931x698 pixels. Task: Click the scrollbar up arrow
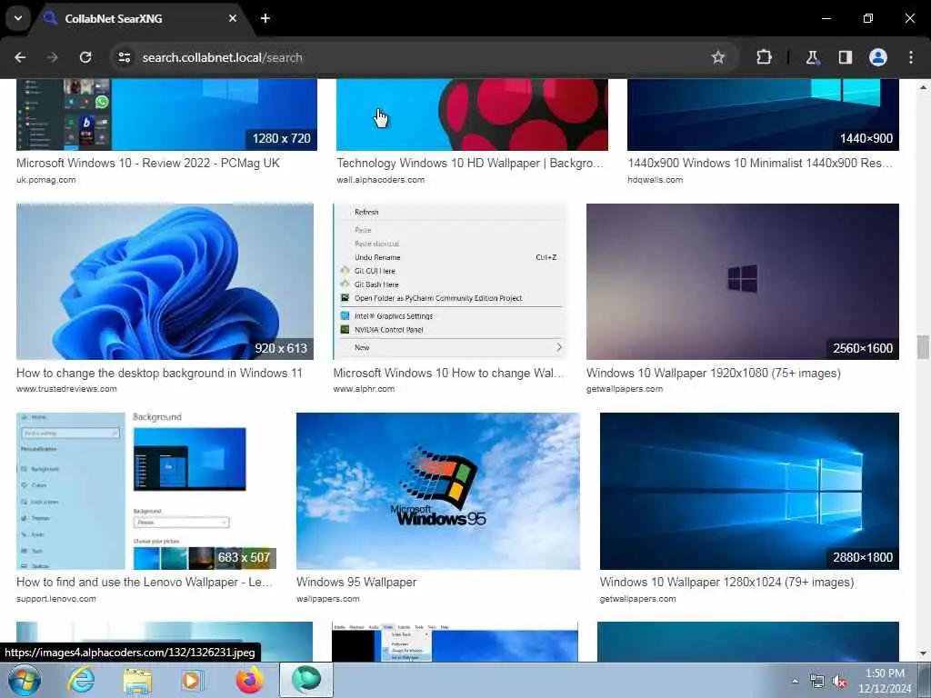pyautogui.click(x=923, y=87)
